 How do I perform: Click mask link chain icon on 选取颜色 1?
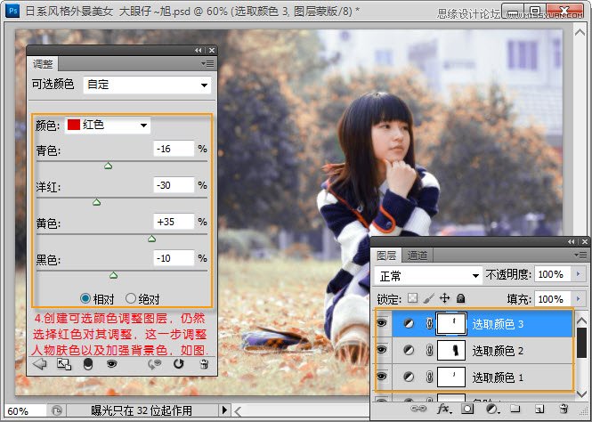pos(429,377)
